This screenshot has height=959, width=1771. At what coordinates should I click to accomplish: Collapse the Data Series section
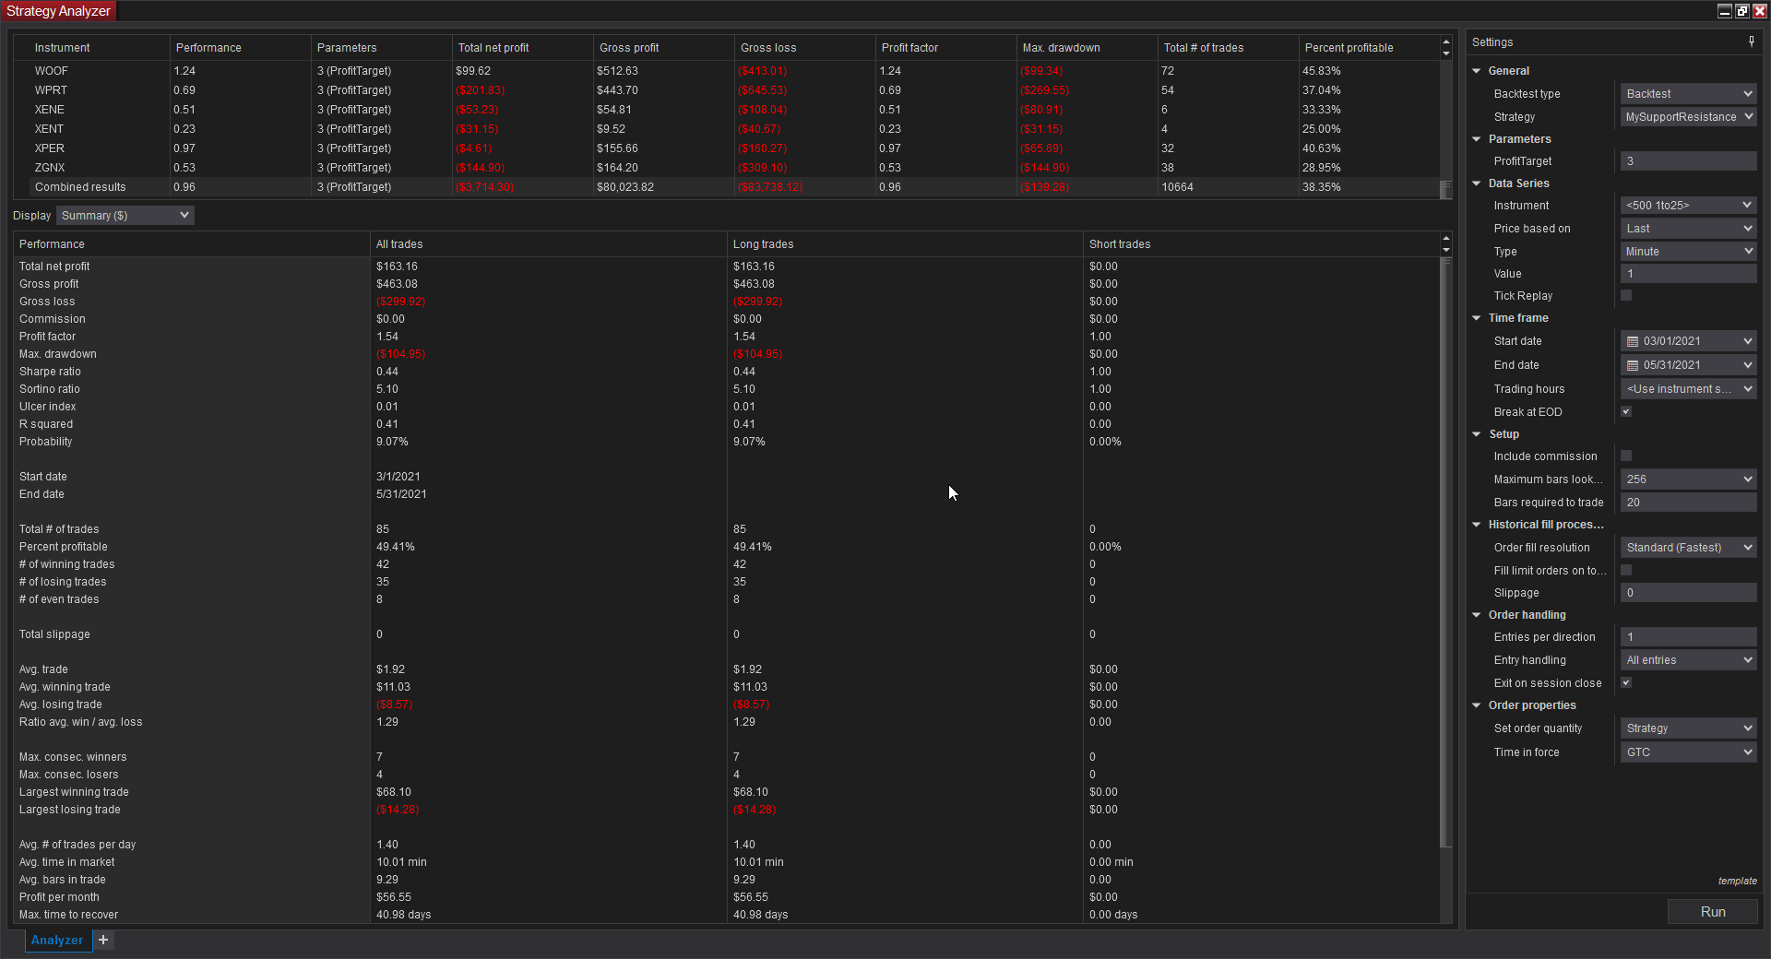point(1477,184)
